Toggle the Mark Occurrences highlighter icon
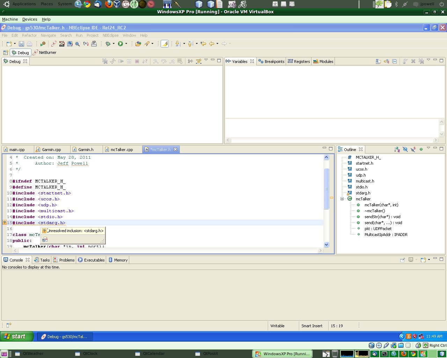The width and height of the screenshot is (447, 358). tap(165, 44)
